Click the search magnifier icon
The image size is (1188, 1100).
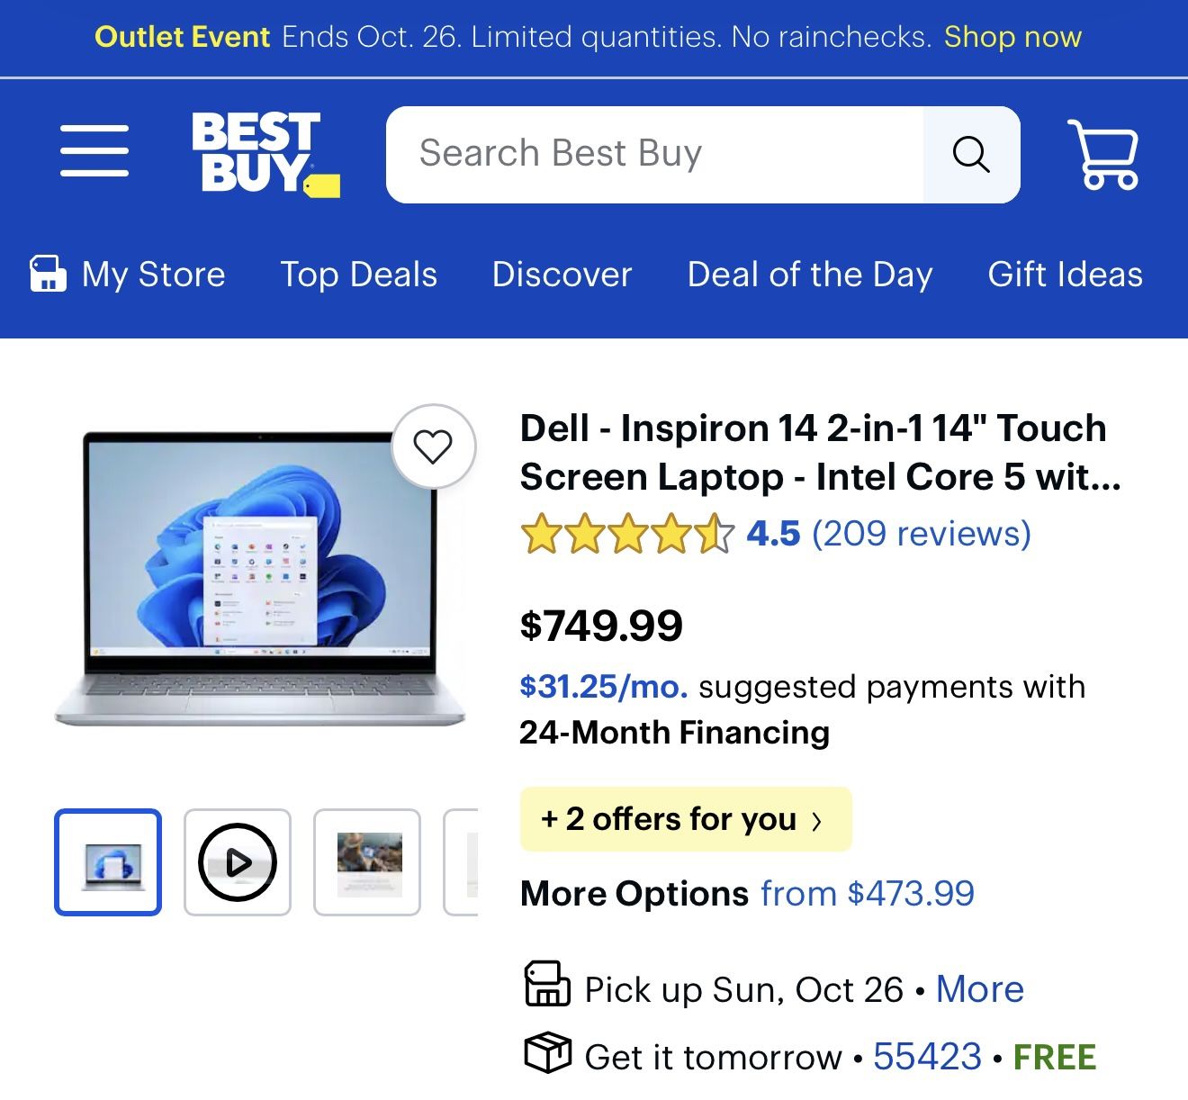click(x=970, y=153)
